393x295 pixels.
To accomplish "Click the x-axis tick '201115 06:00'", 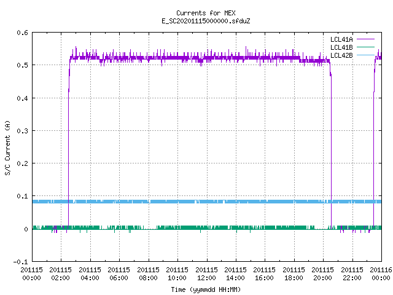I will coord(119,274).
